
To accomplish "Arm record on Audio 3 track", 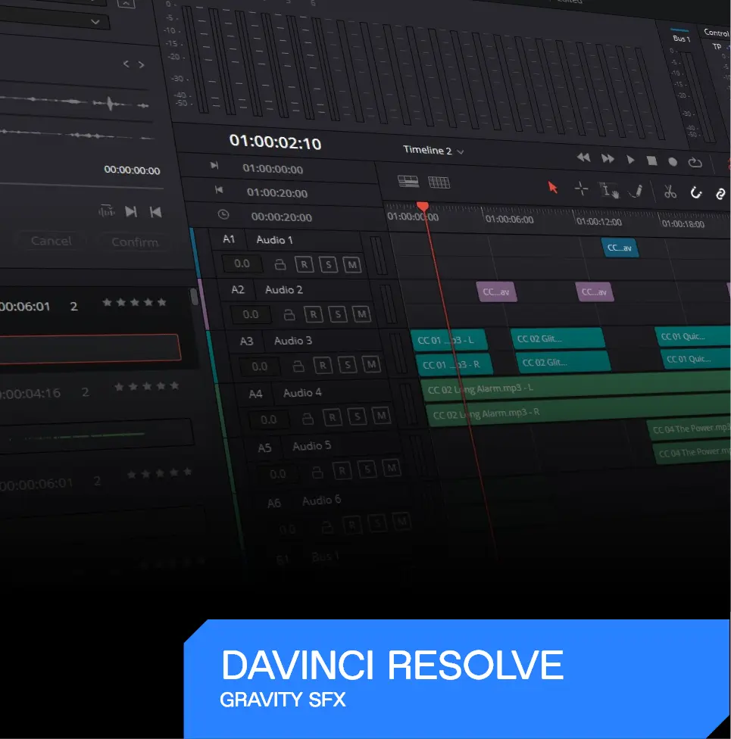I will (x=323, y=365).
